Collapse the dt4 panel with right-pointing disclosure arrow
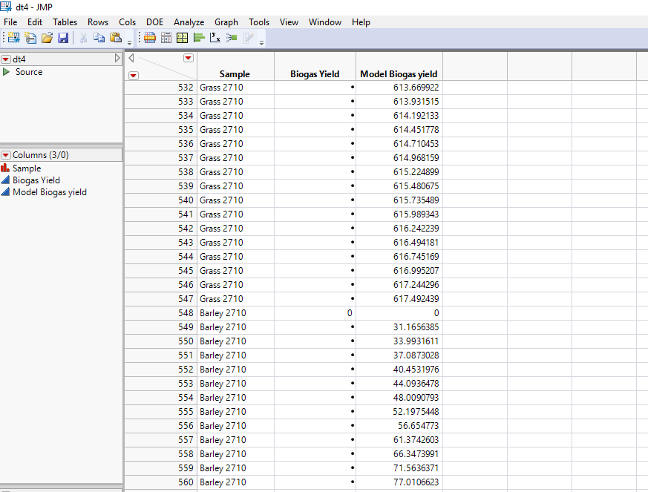Screen dimensions: 648x492 click(x=117, y=58)
